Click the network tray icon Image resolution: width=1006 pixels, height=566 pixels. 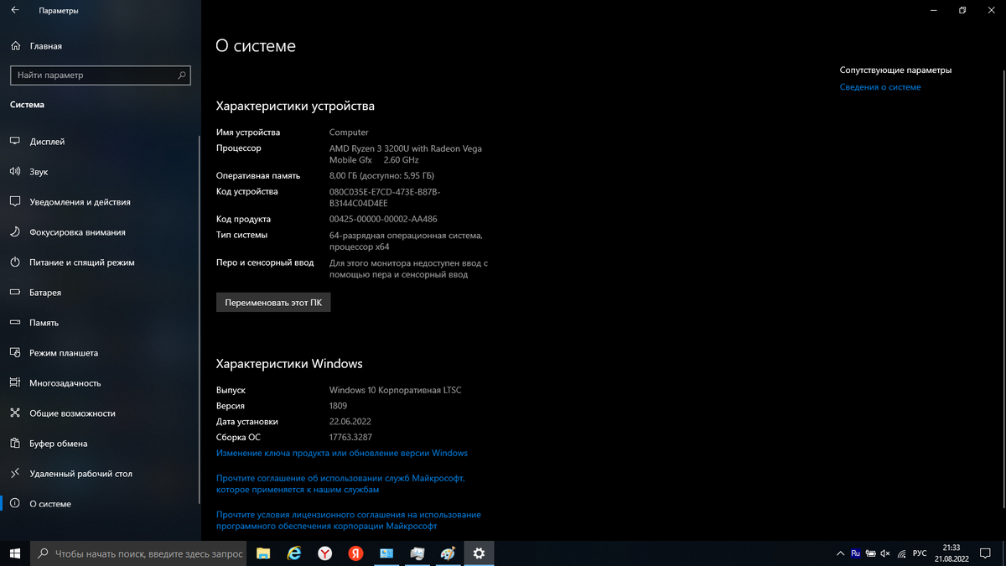tap(901, 553)
